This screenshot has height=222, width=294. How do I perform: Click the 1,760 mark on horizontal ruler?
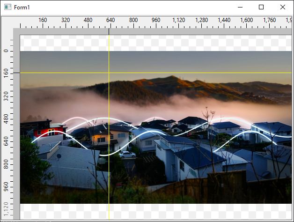tap(270, 20)
